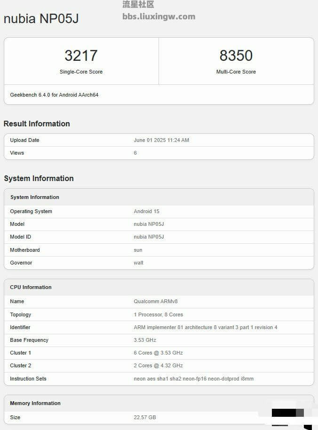Select the June 01 2025 11:24 AM value
This screenshot has width=318, height=430.
click(x=161, y=140)
